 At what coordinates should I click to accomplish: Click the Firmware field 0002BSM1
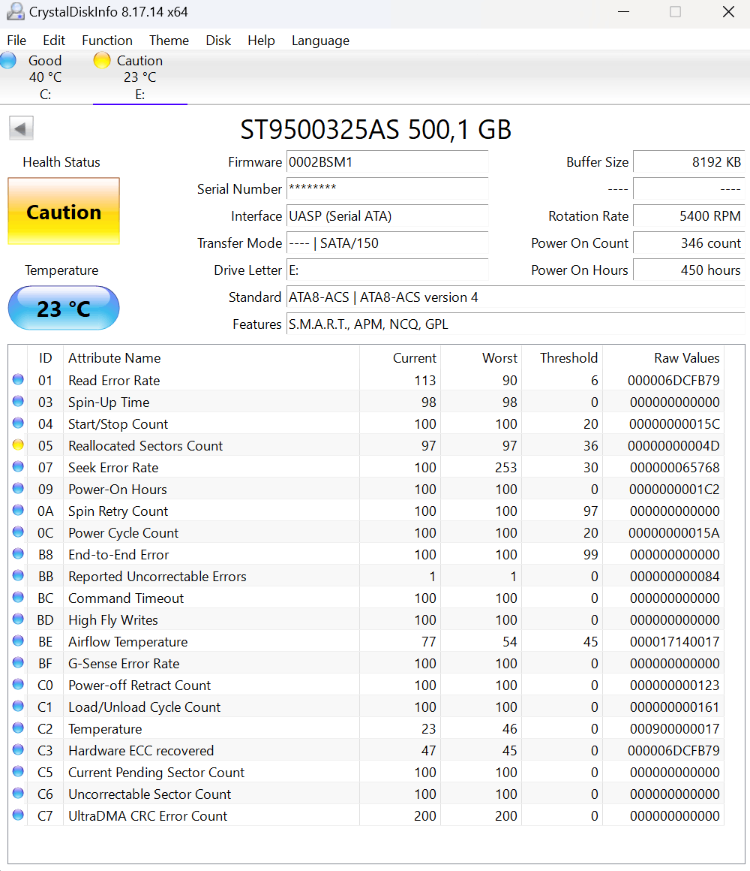(x=387, y=162)
